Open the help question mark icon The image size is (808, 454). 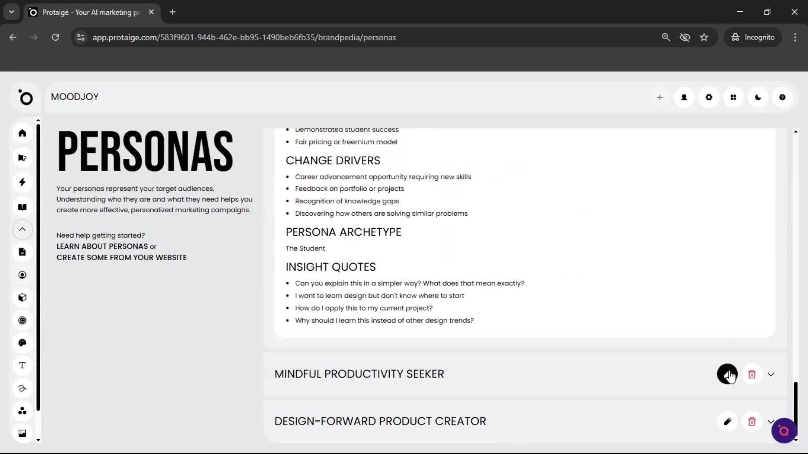click(782, 97)
